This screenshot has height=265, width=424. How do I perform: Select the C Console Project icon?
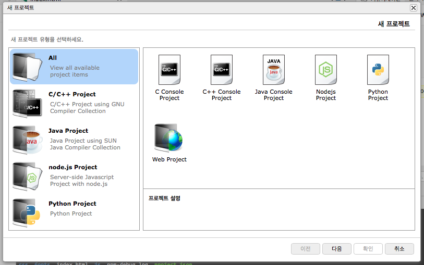169,70
